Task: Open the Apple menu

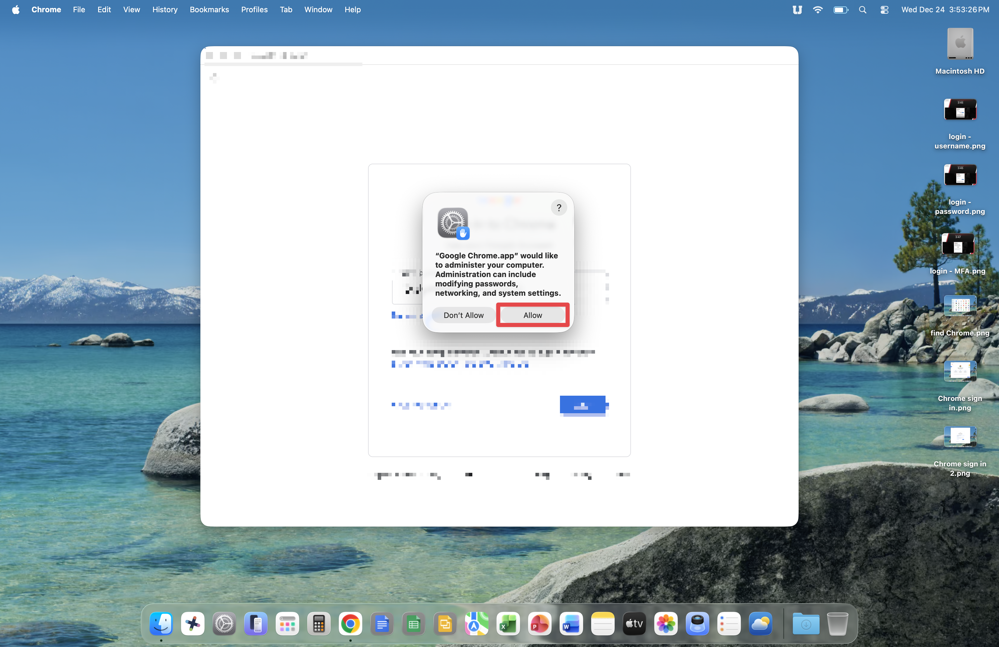Action: pyautogui.click(x=15, y=9)
